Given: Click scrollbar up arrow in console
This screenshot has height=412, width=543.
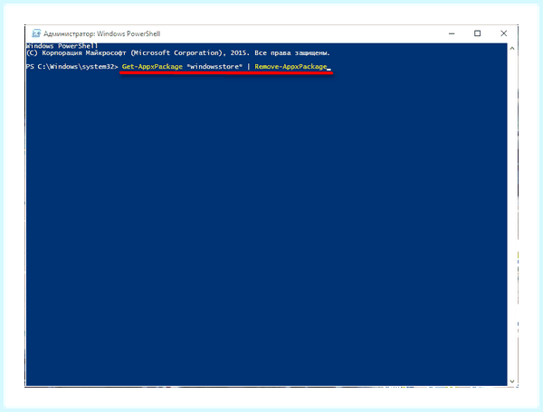Looking at the screenshot, I should (x=512, y=49).
